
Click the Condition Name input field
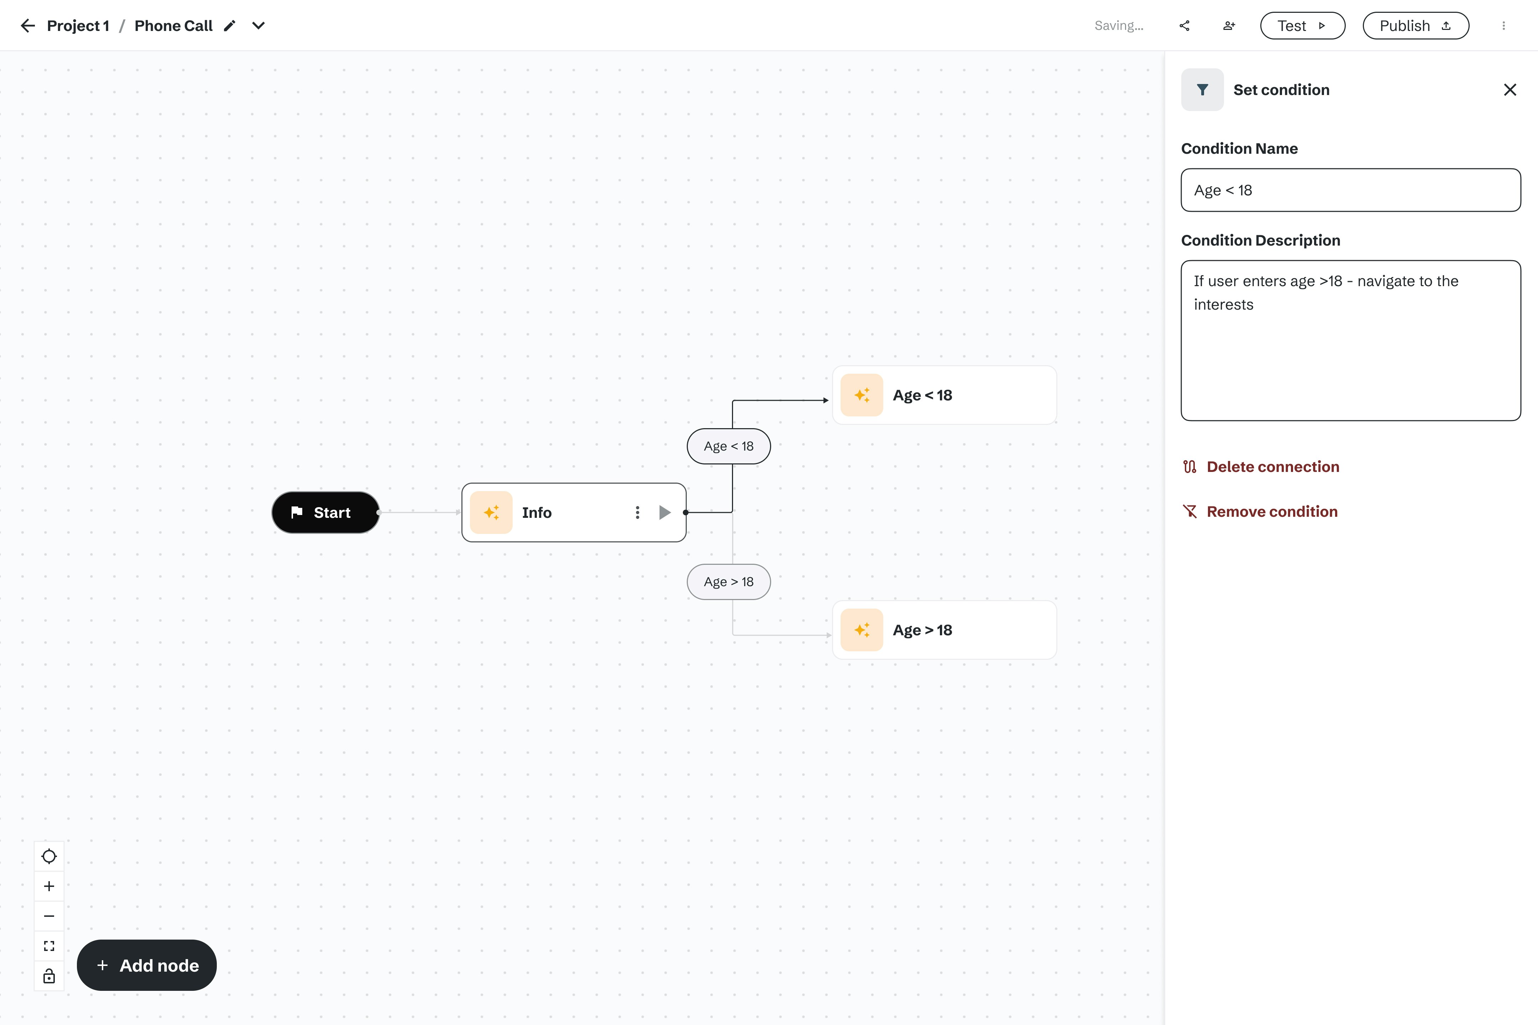point(1350,190)
